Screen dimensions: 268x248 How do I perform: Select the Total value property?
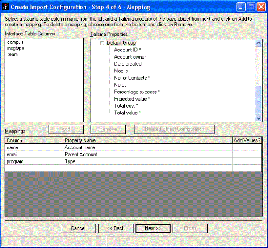click(127, 113)
